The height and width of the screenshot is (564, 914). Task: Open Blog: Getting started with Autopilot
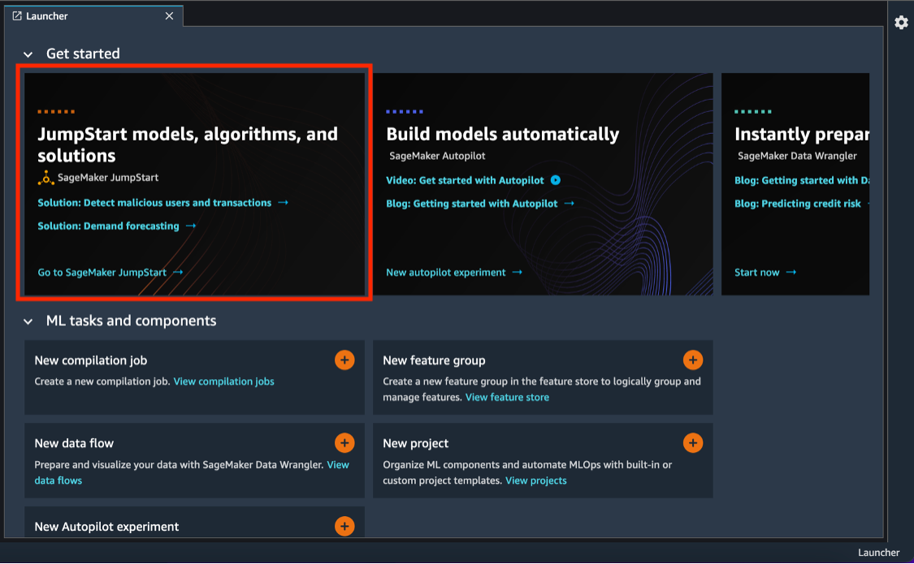[x=471, y=203]
